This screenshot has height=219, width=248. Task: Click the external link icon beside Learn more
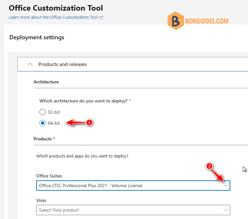(101, 17)
